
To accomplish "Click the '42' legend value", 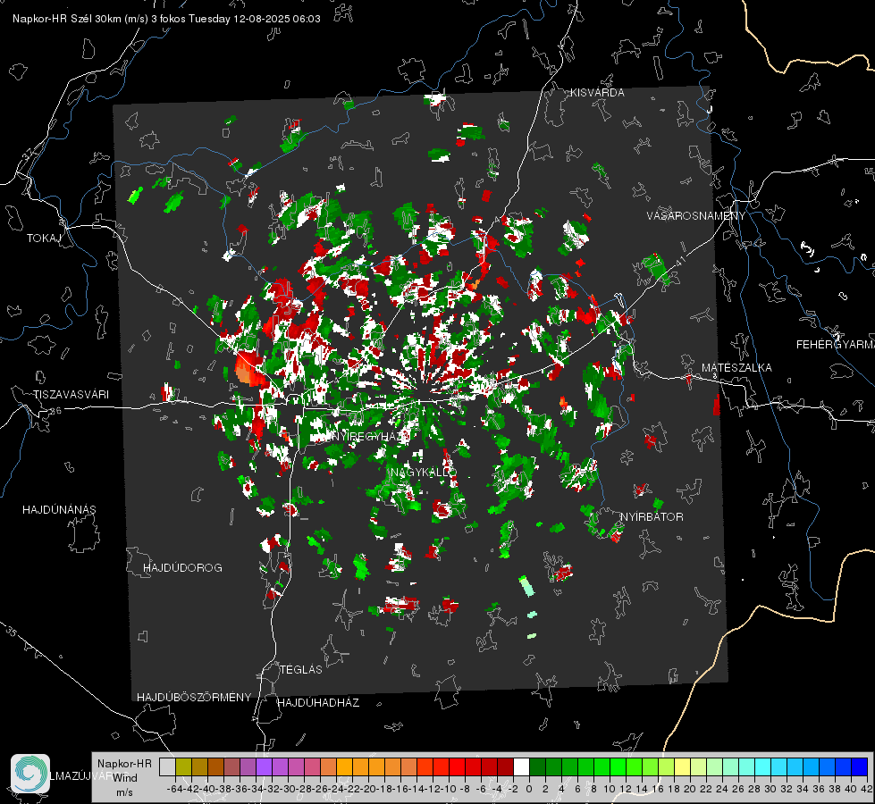I will click(866, 789).
